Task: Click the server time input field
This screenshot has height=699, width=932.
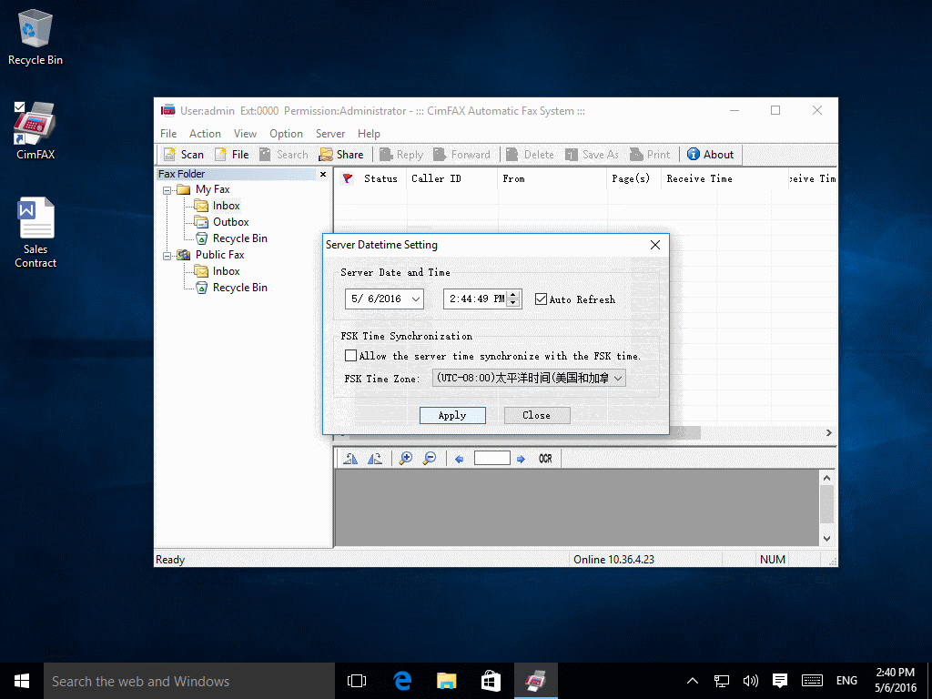Action: coord(477,299)
